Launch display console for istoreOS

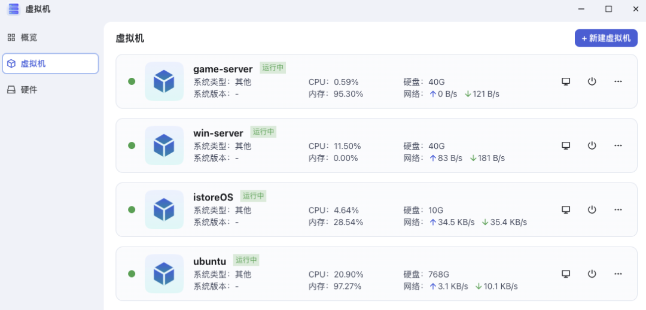(566, 209)
